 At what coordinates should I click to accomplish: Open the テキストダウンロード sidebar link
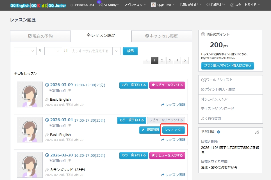[217, 109]
